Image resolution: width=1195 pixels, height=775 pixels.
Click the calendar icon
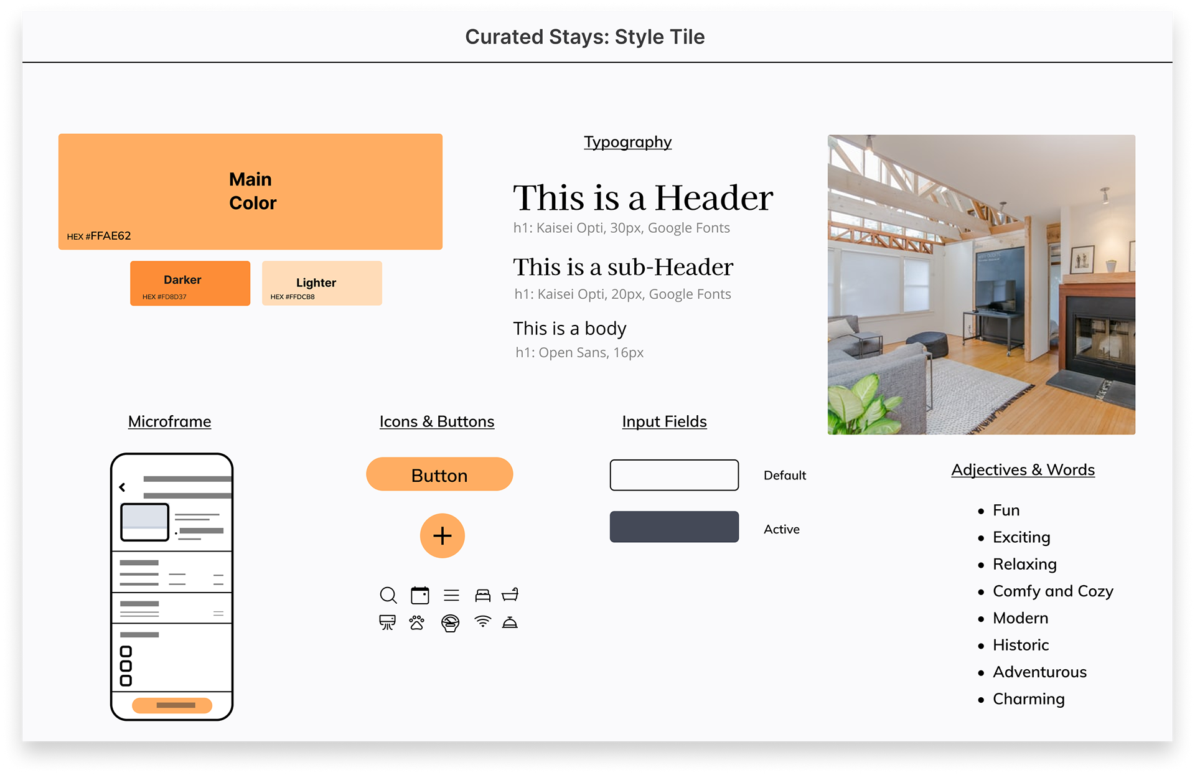tap(420, 595)
